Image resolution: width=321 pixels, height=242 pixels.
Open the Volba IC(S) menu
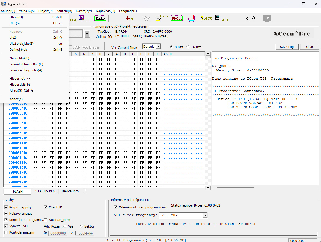tap(27, 11)
